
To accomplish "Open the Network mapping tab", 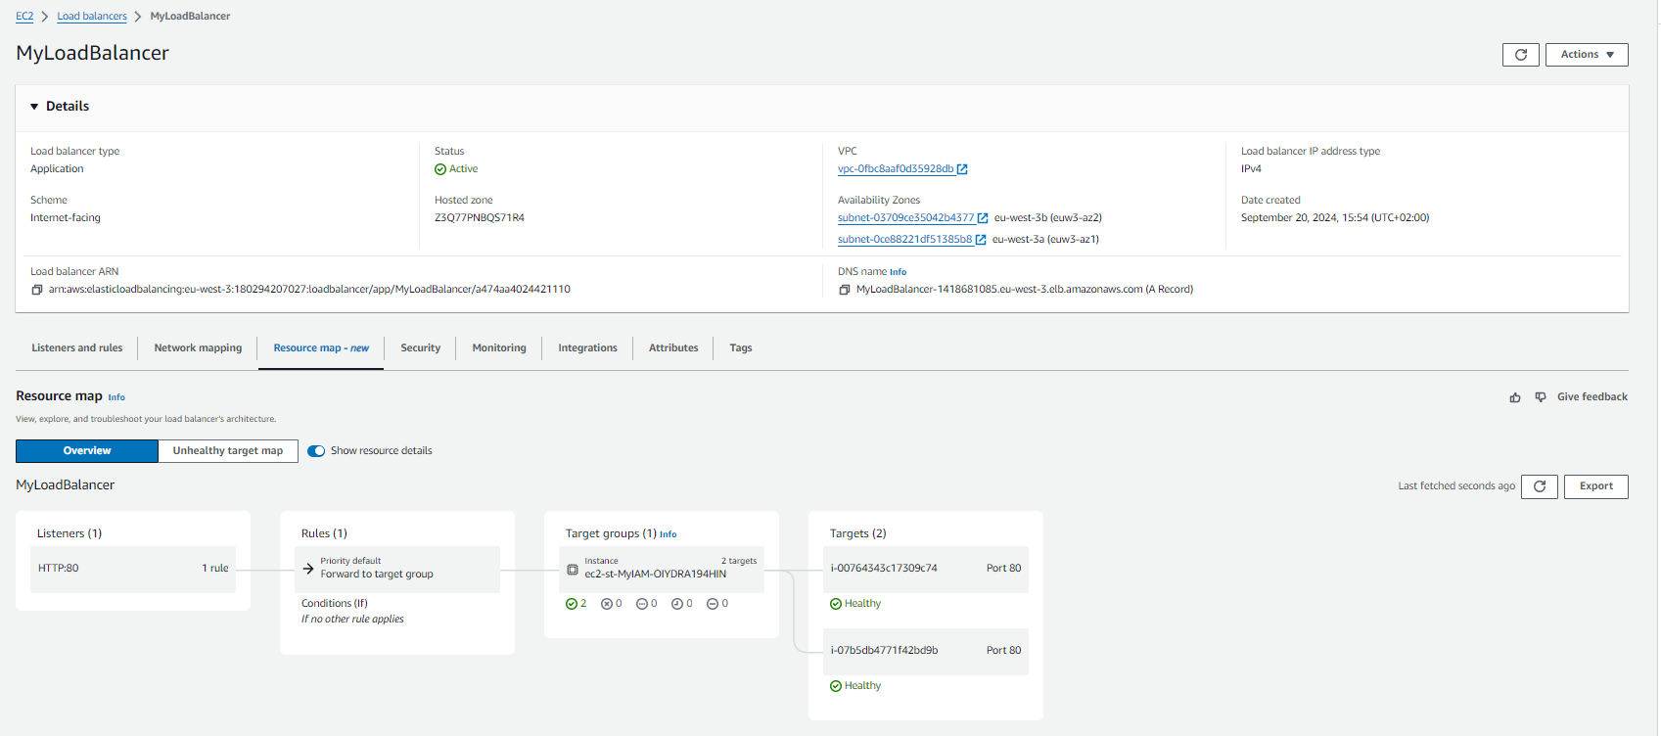I will [198, 348].
